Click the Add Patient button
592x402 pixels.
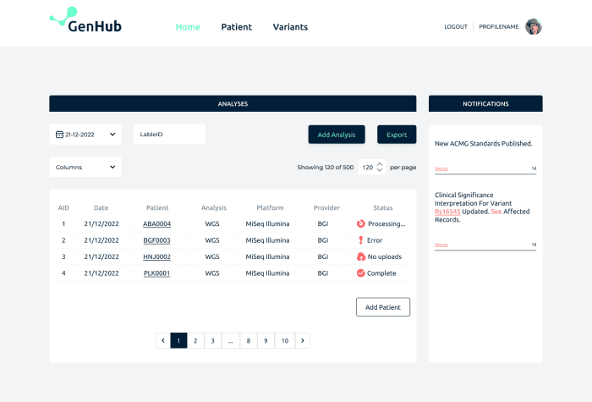click(x=383, y=307)
